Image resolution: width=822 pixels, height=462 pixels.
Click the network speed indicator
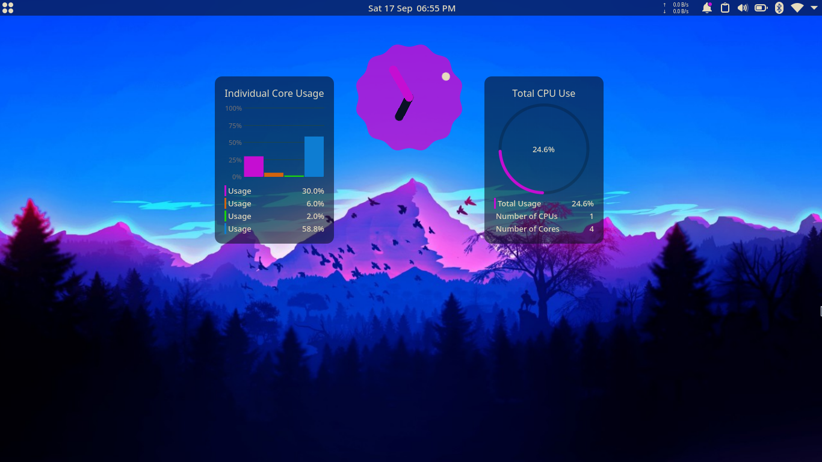[x=676, y=8]
